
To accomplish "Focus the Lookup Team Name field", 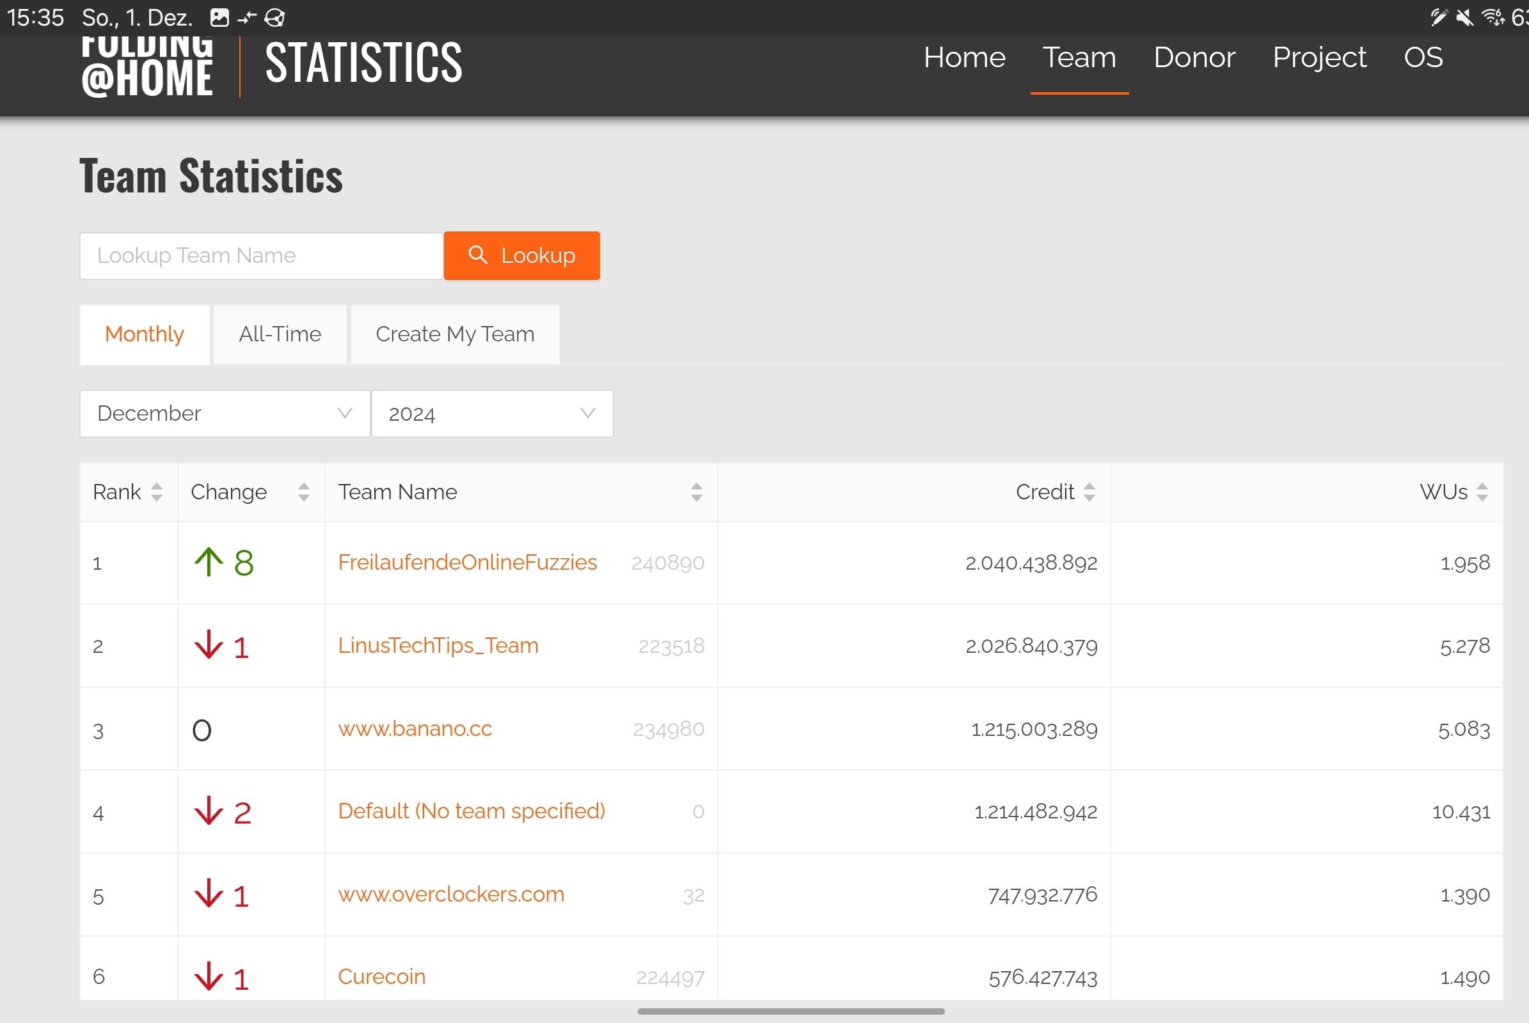I will coord(261,256).
